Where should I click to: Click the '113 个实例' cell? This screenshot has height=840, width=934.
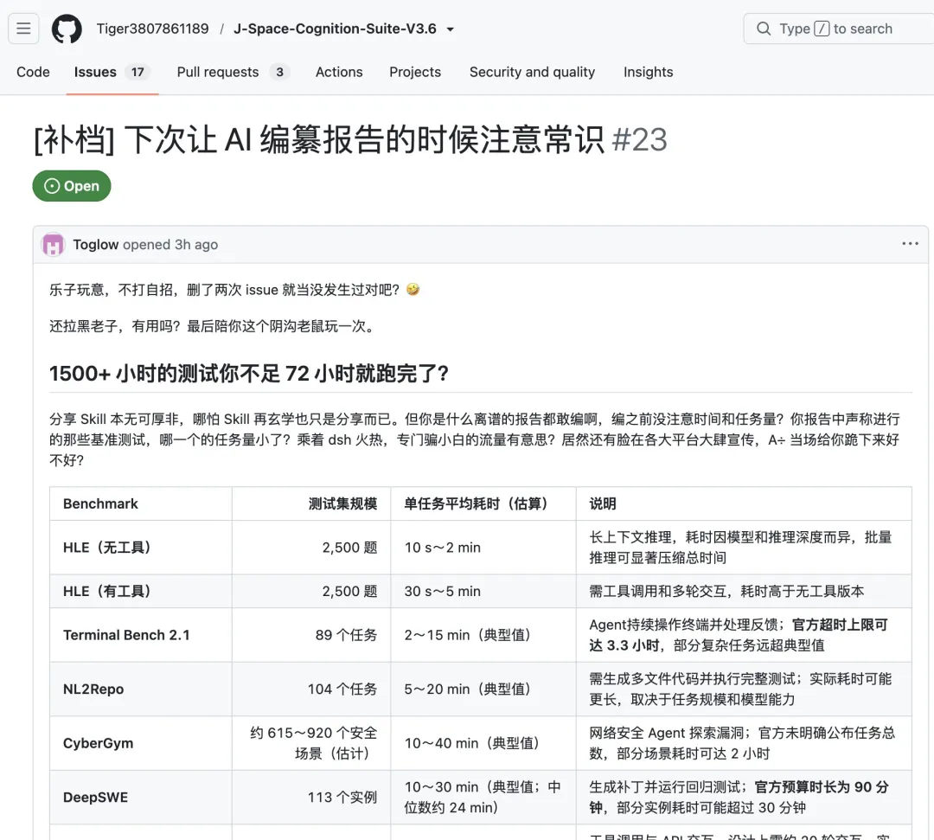311,798
